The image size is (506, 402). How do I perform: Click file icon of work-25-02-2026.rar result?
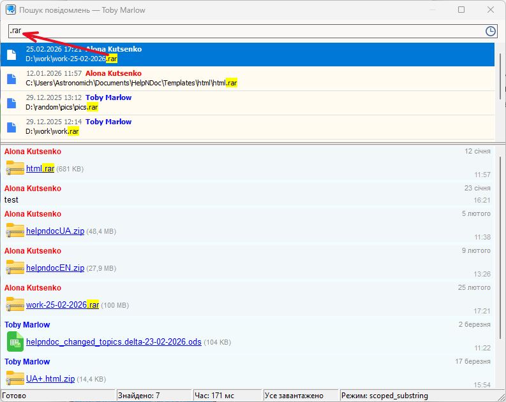point(11,54)
